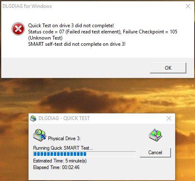Click the 'Physical Drive 3:' label
Image resolution: width=195 pixels, height=181 pixels.
pyautogui.click(x=64, y=139)
